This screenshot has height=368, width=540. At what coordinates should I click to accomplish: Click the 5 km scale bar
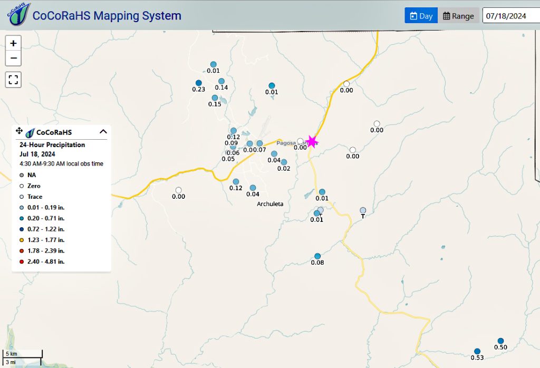tap(22, 354)
